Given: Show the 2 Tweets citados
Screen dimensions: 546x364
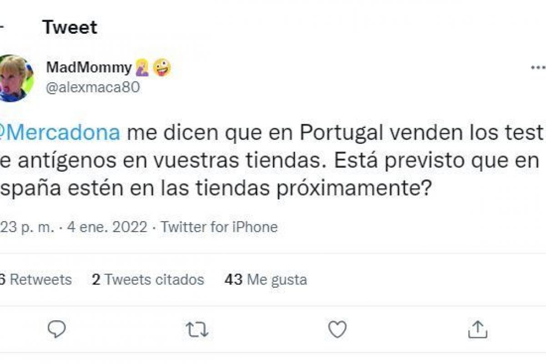Looking at the screenshot, I should point(148,279).
